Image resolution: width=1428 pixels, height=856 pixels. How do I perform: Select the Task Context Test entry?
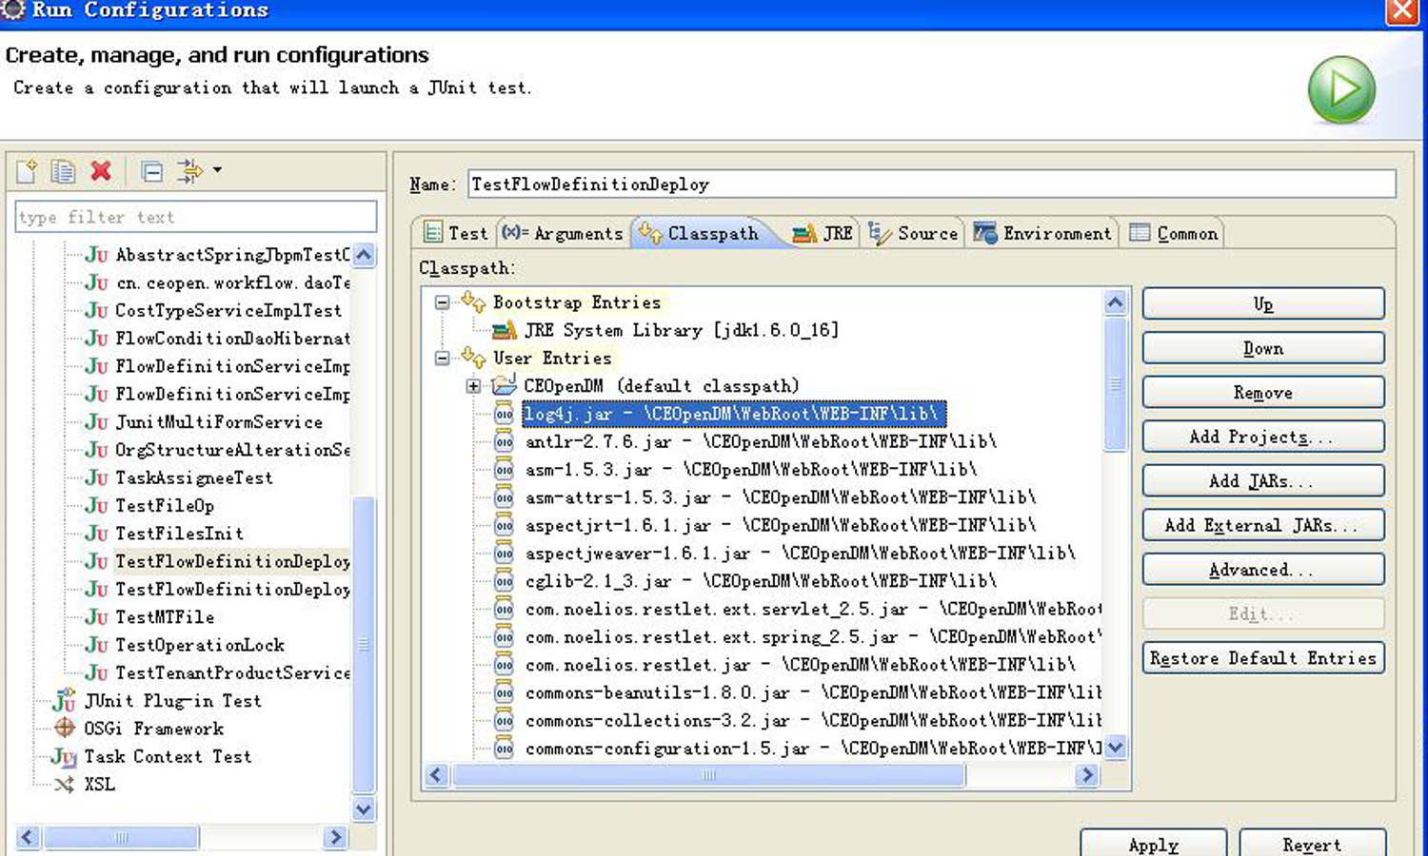[169, 756]
